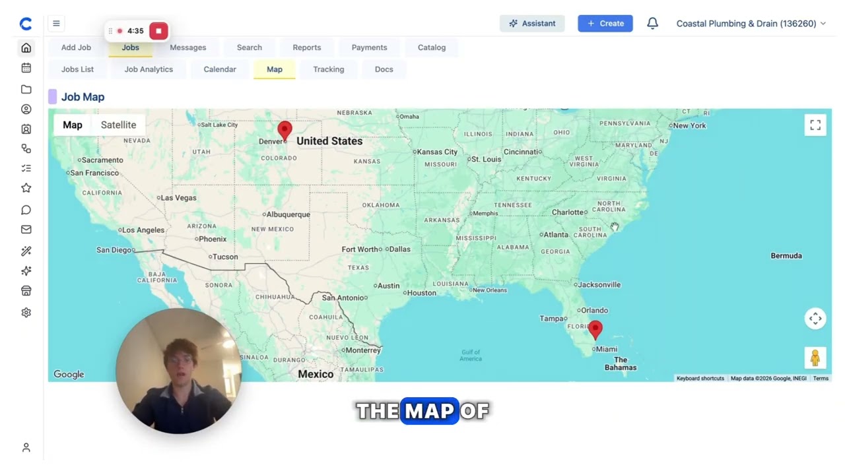Click the checklist icon in sidebar
The width and height of the screenshot is (845, 475).
[x=26, y=168]
